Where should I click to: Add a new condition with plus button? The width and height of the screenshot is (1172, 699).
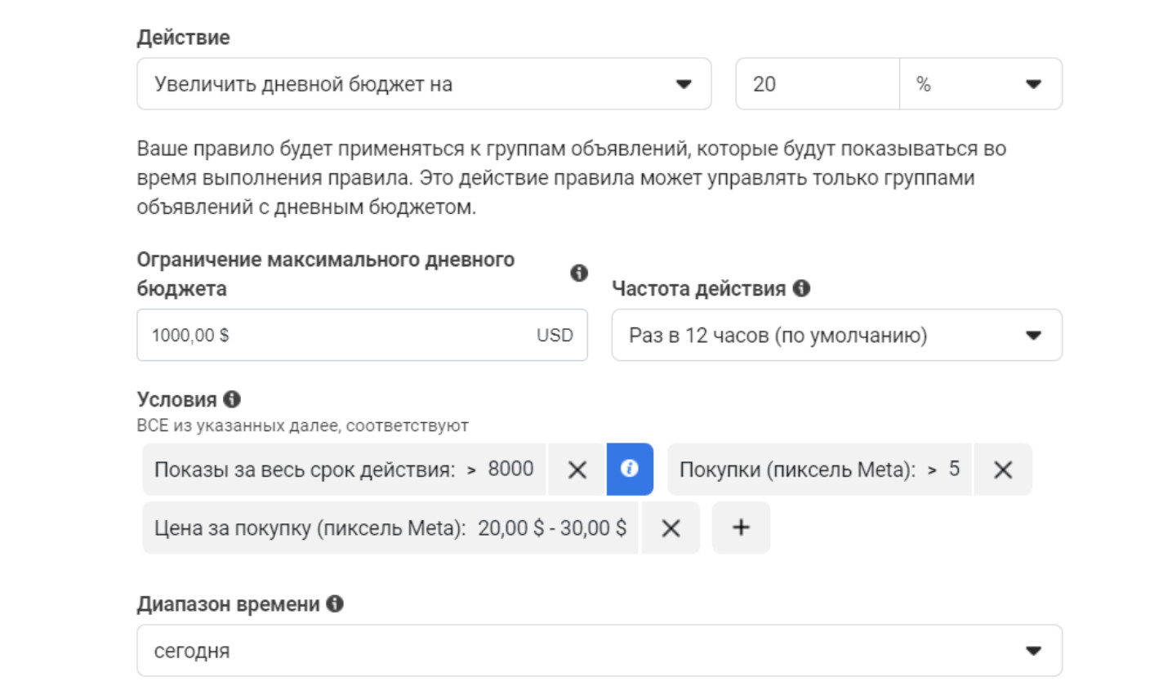(x=741, y=528)
